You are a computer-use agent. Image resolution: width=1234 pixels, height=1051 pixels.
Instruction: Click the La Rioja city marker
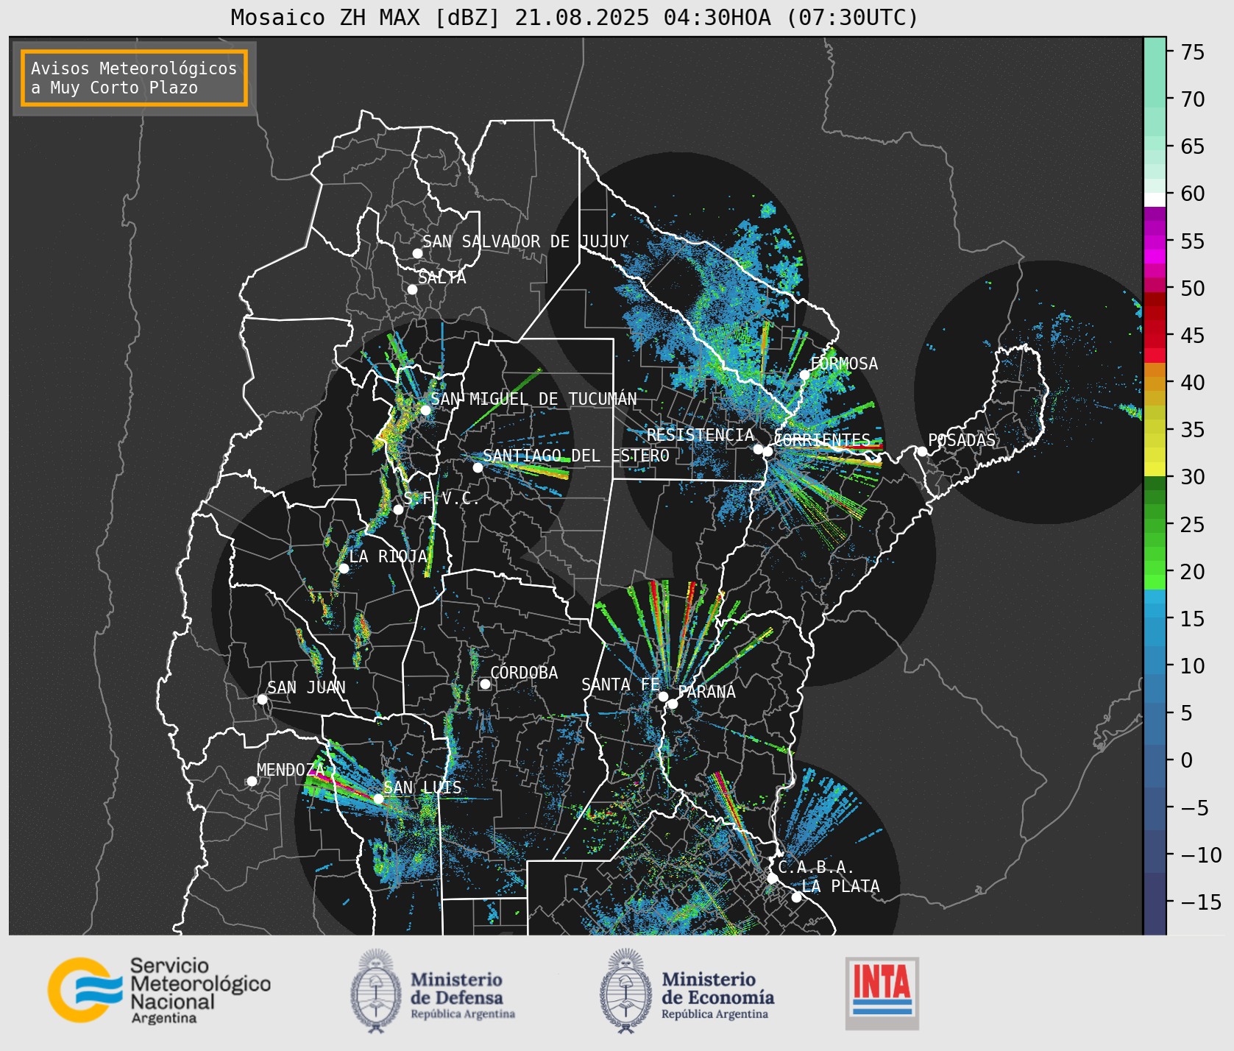point(344,568)
